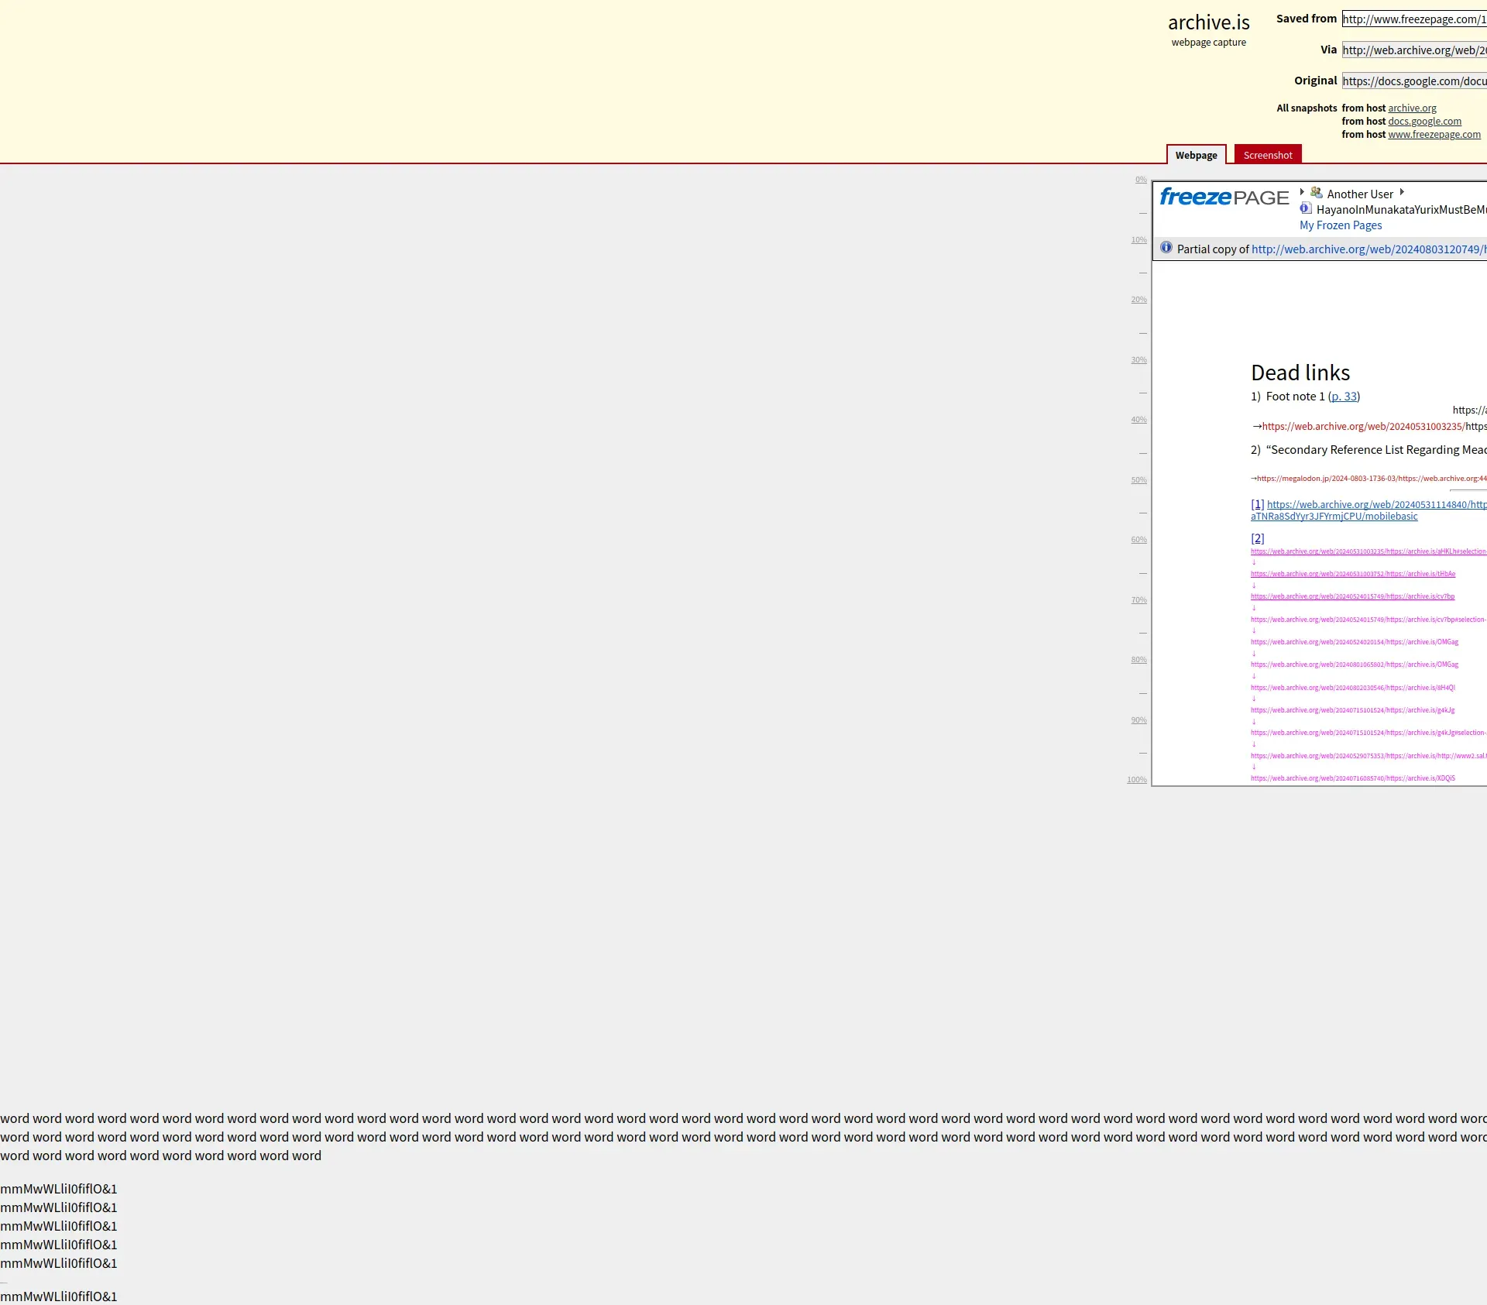
Task: Open snapshots from host docs.google.com
Action: coord(1424,122)
